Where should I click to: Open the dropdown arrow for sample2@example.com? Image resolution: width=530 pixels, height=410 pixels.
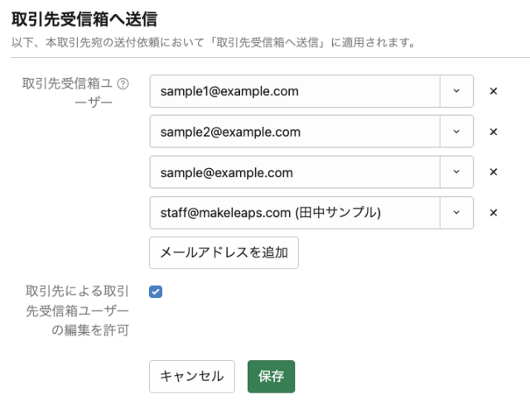pyautogui.click(x=456, y=132)
